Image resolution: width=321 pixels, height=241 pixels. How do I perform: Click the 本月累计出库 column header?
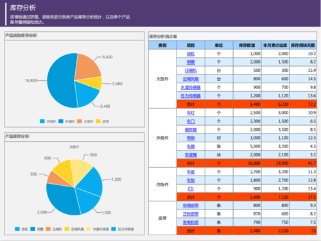pyautogui.click(x=275, y=45)
